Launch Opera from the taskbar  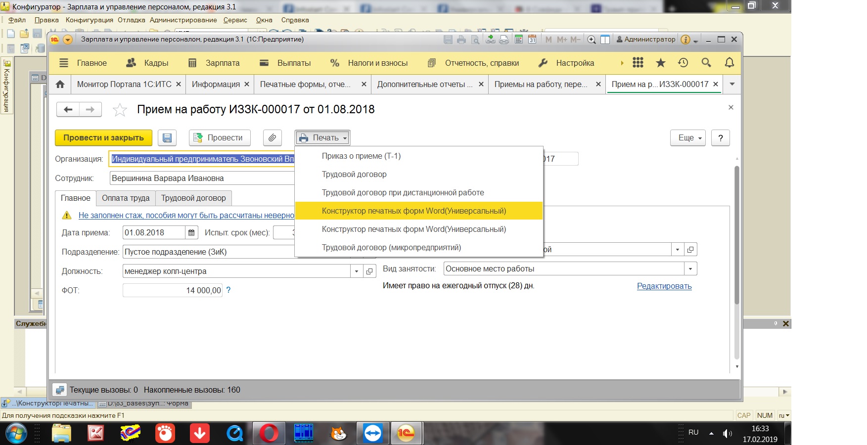[x=269, y=434]
